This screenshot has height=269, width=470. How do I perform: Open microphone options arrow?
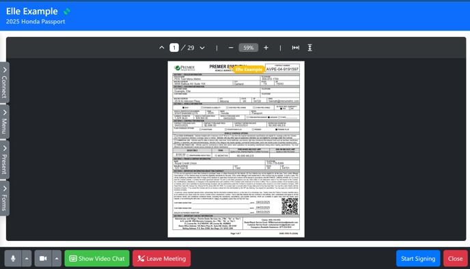coord(27,259)
